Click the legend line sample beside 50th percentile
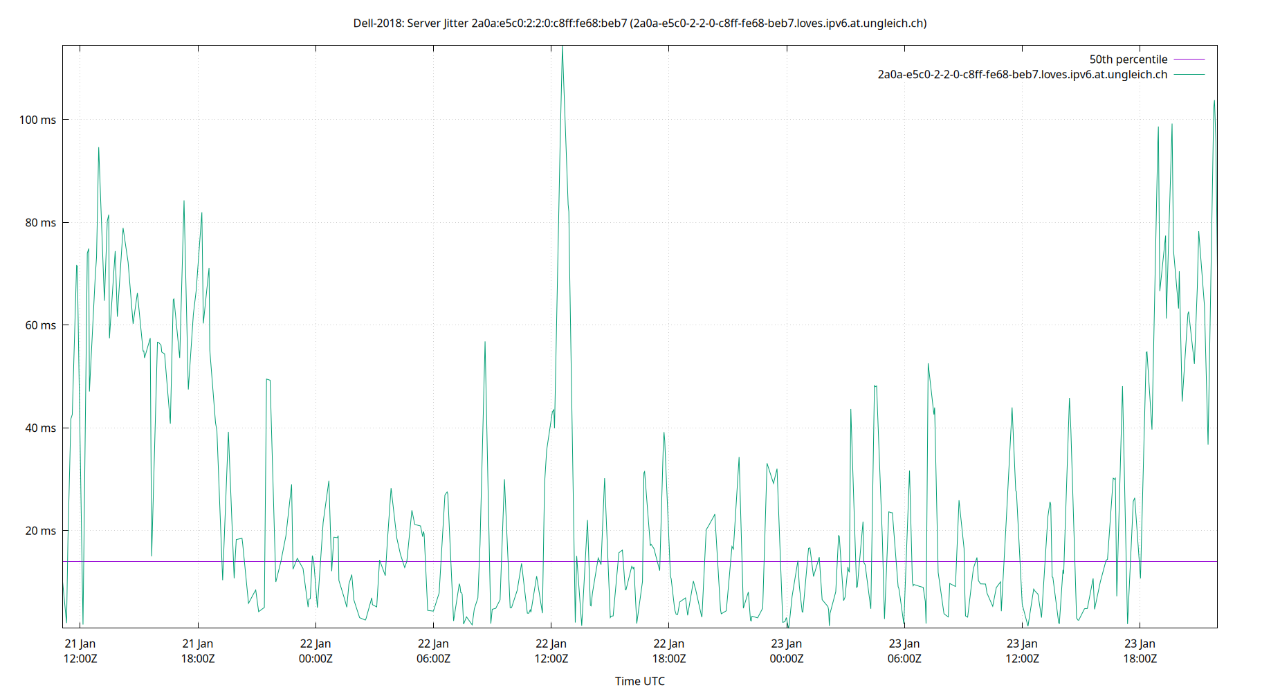Screen dimensions: 1280x692 (x=1189, y=60)
